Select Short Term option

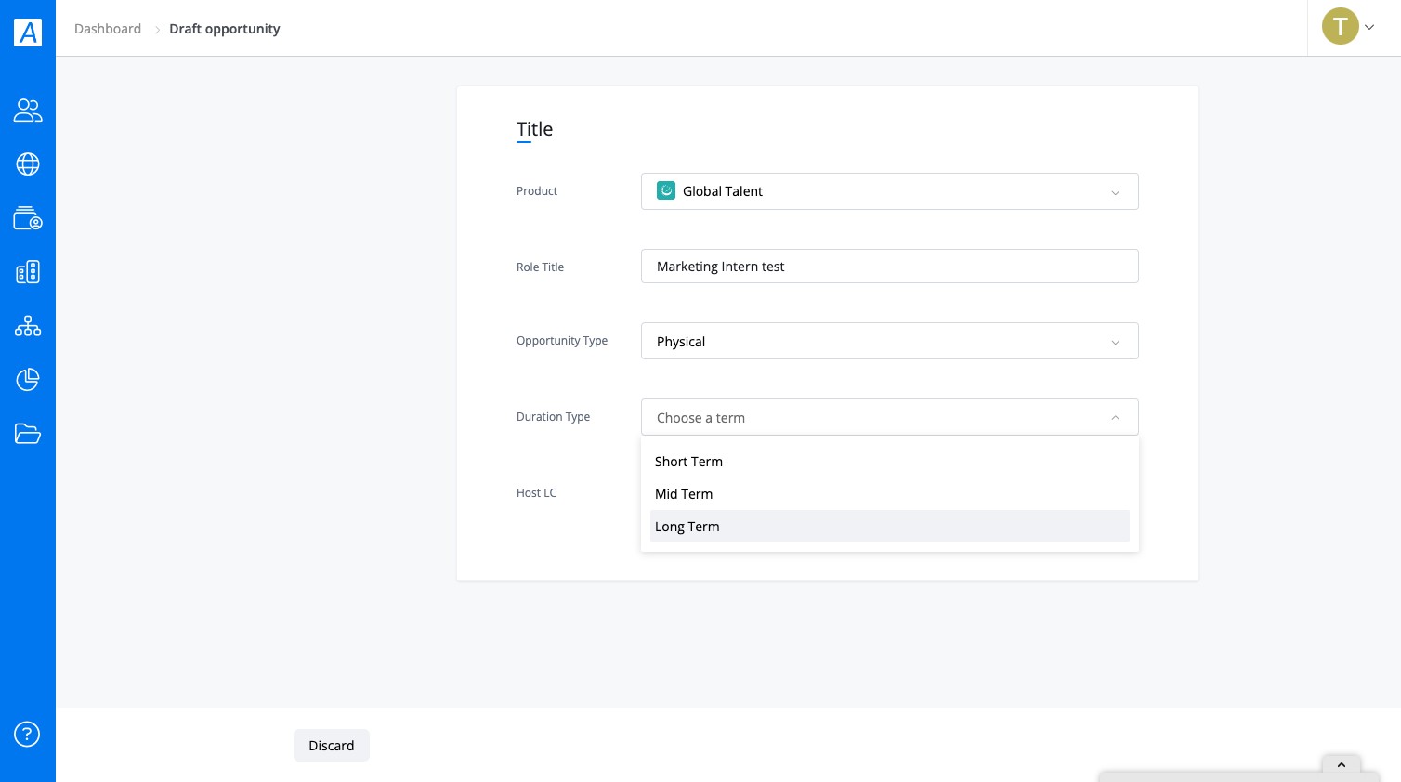click(x=889, y=462)
